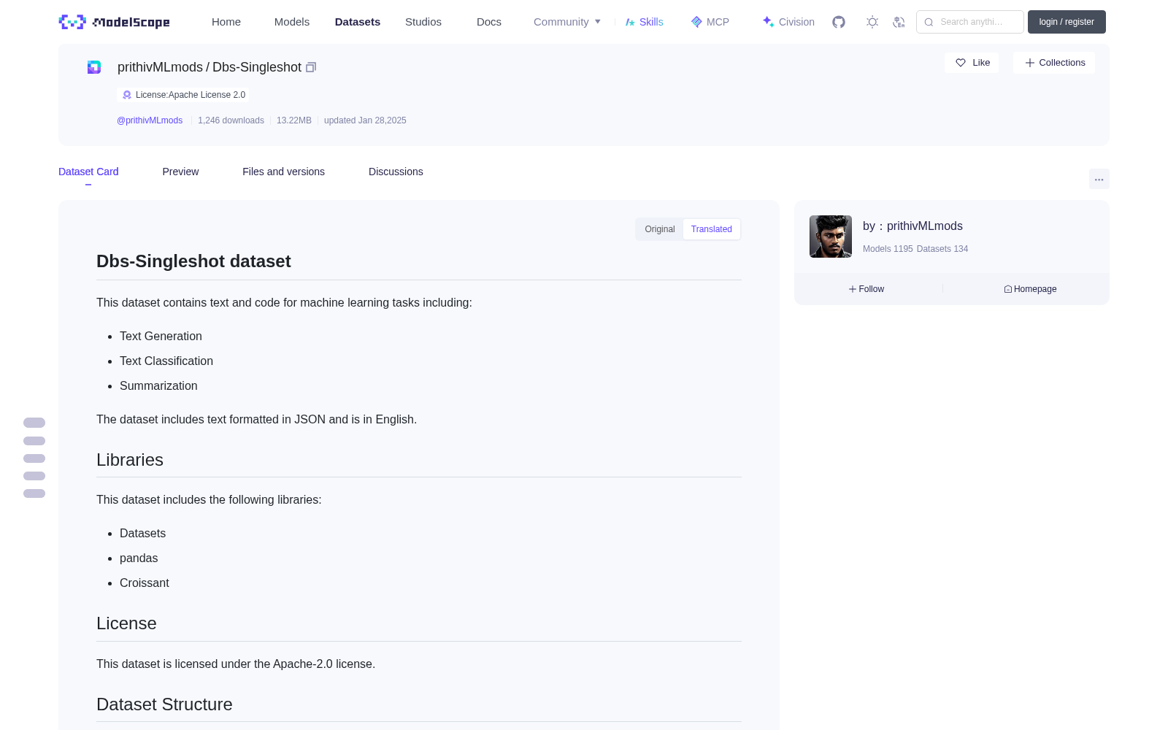Copy dataset name with copy icon
The image size is (1168, 730).
pos(311,67)
